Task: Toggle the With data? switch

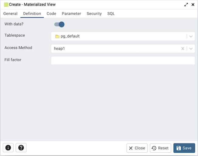Action: (x=59, y=24)
